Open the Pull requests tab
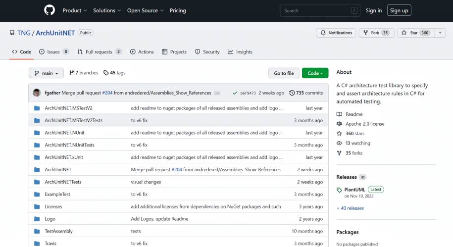 tap(100, 51)
